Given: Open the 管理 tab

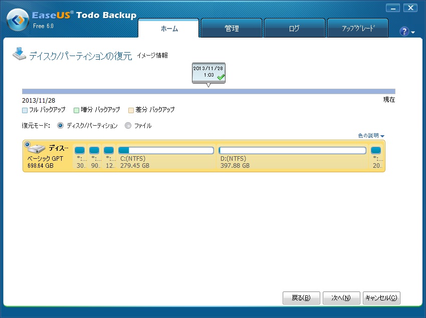Looking at the screenshot, I should tap(232, 28).
